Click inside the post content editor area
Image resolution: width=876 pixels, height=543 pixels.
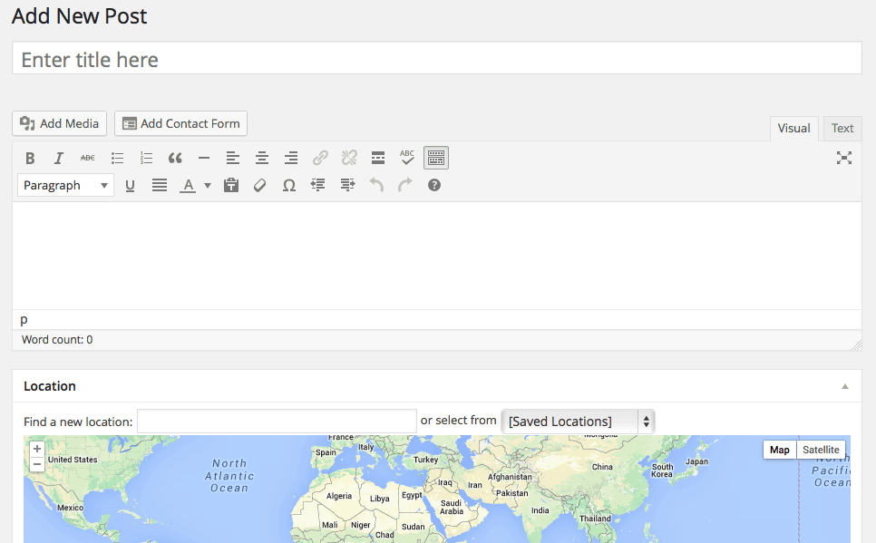pos(437,256)
